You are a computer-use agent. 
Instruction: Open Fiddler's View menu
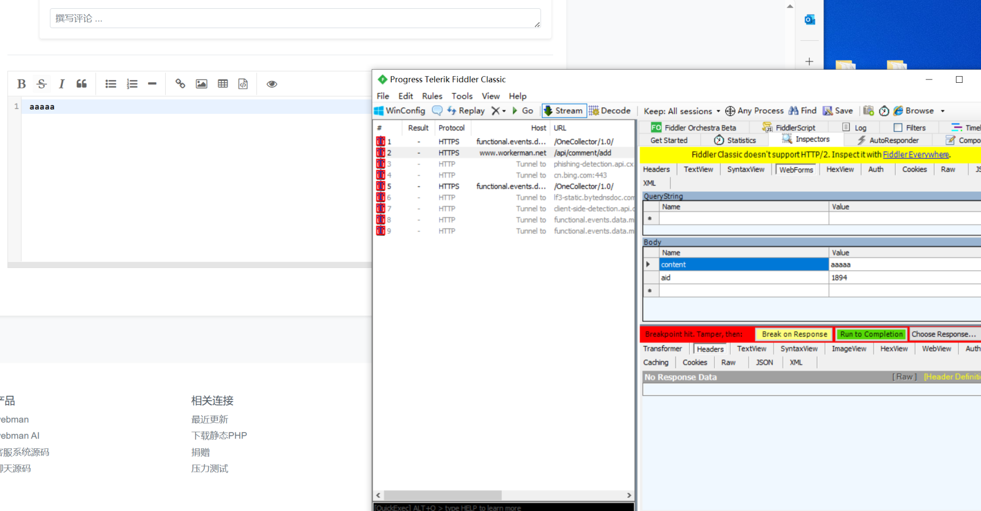pyautogui.click(x=491, y=96)
